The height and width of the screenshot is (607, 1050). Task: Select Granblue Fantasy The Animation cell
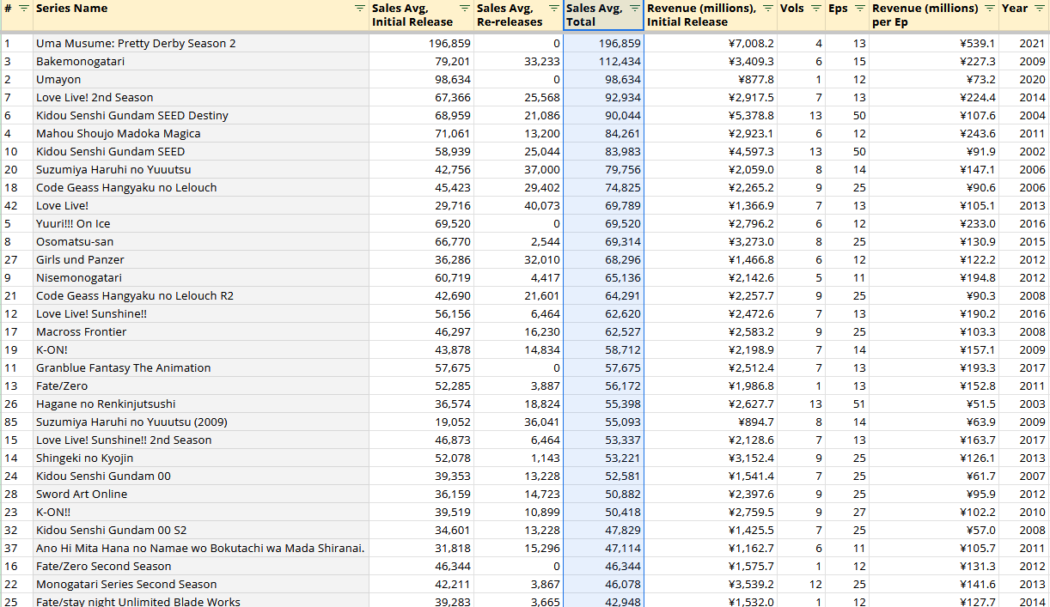click(x=201, y=367)
